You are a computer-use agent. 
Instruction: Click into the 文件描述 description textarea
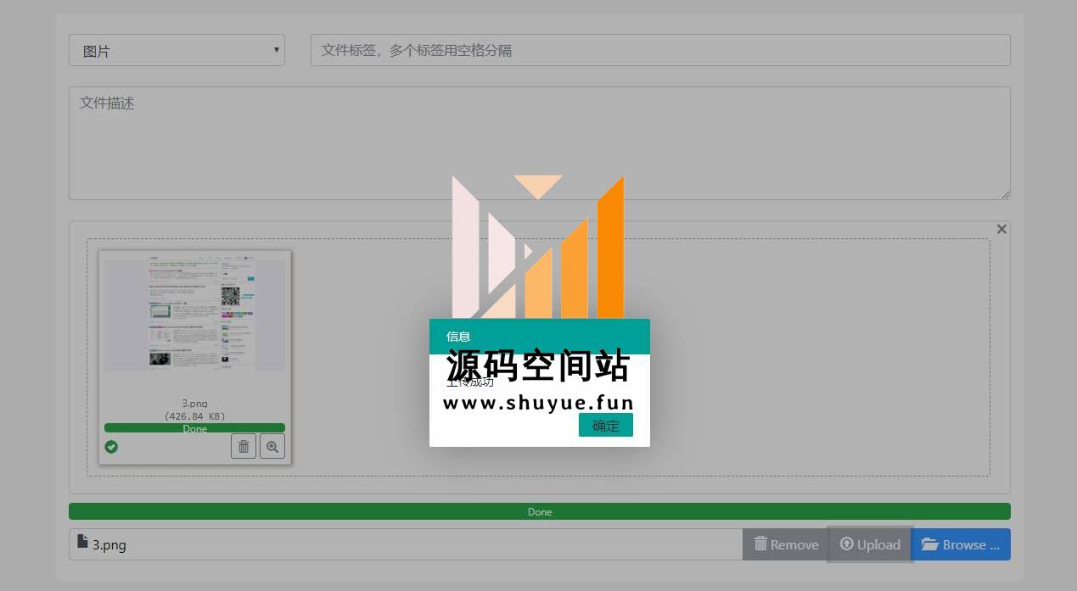point(540,143)
